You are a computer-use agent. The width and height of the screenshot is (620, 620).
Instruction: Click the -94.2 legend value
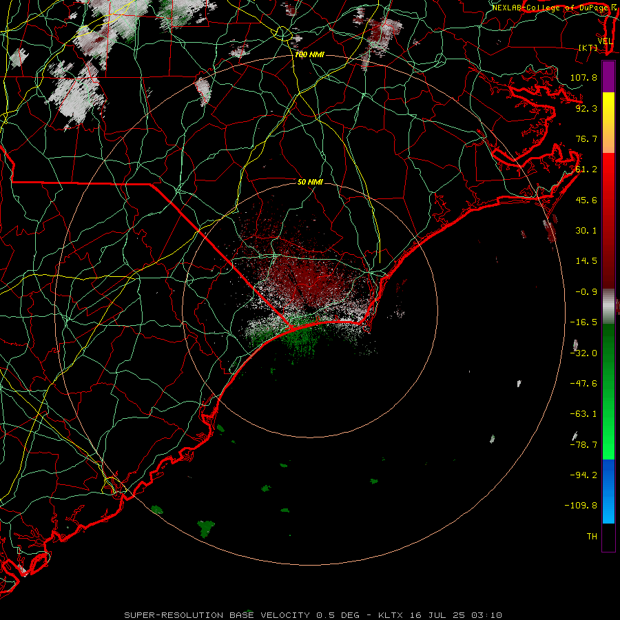point(583,475)
